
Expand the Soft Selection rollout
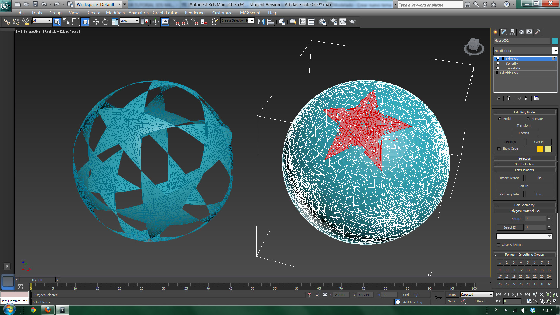524,164
